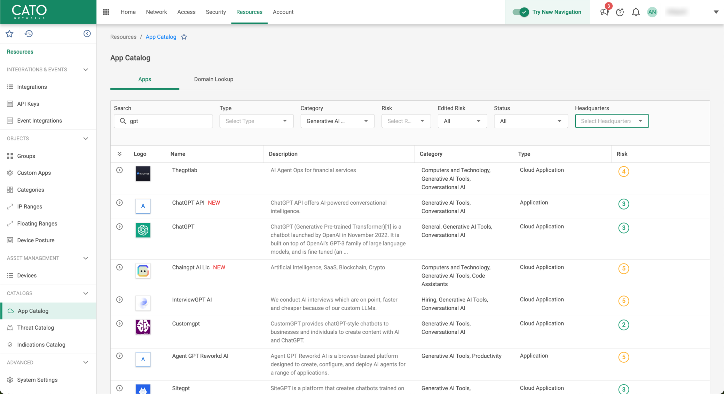The image size is (724, 394).
Task: Open the Category dropdown showing Generative AI
Action: [x=337, y=121]
